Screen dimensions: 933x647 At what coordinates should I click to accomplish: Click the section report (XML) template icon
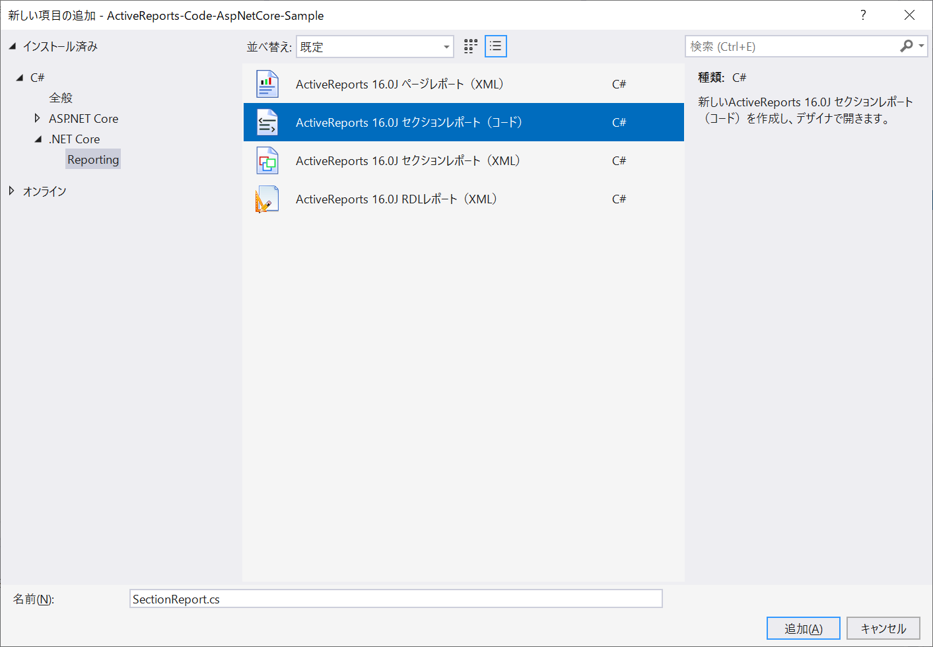[x=267, y=160]
